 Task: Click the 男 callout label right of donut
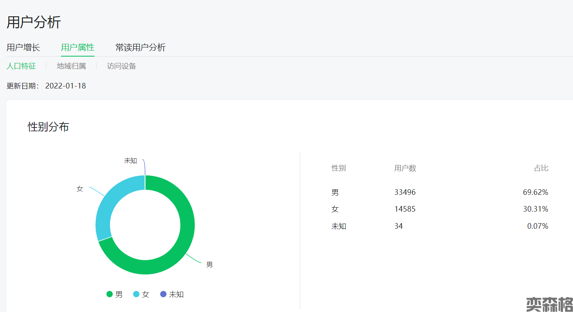(209, 265)
